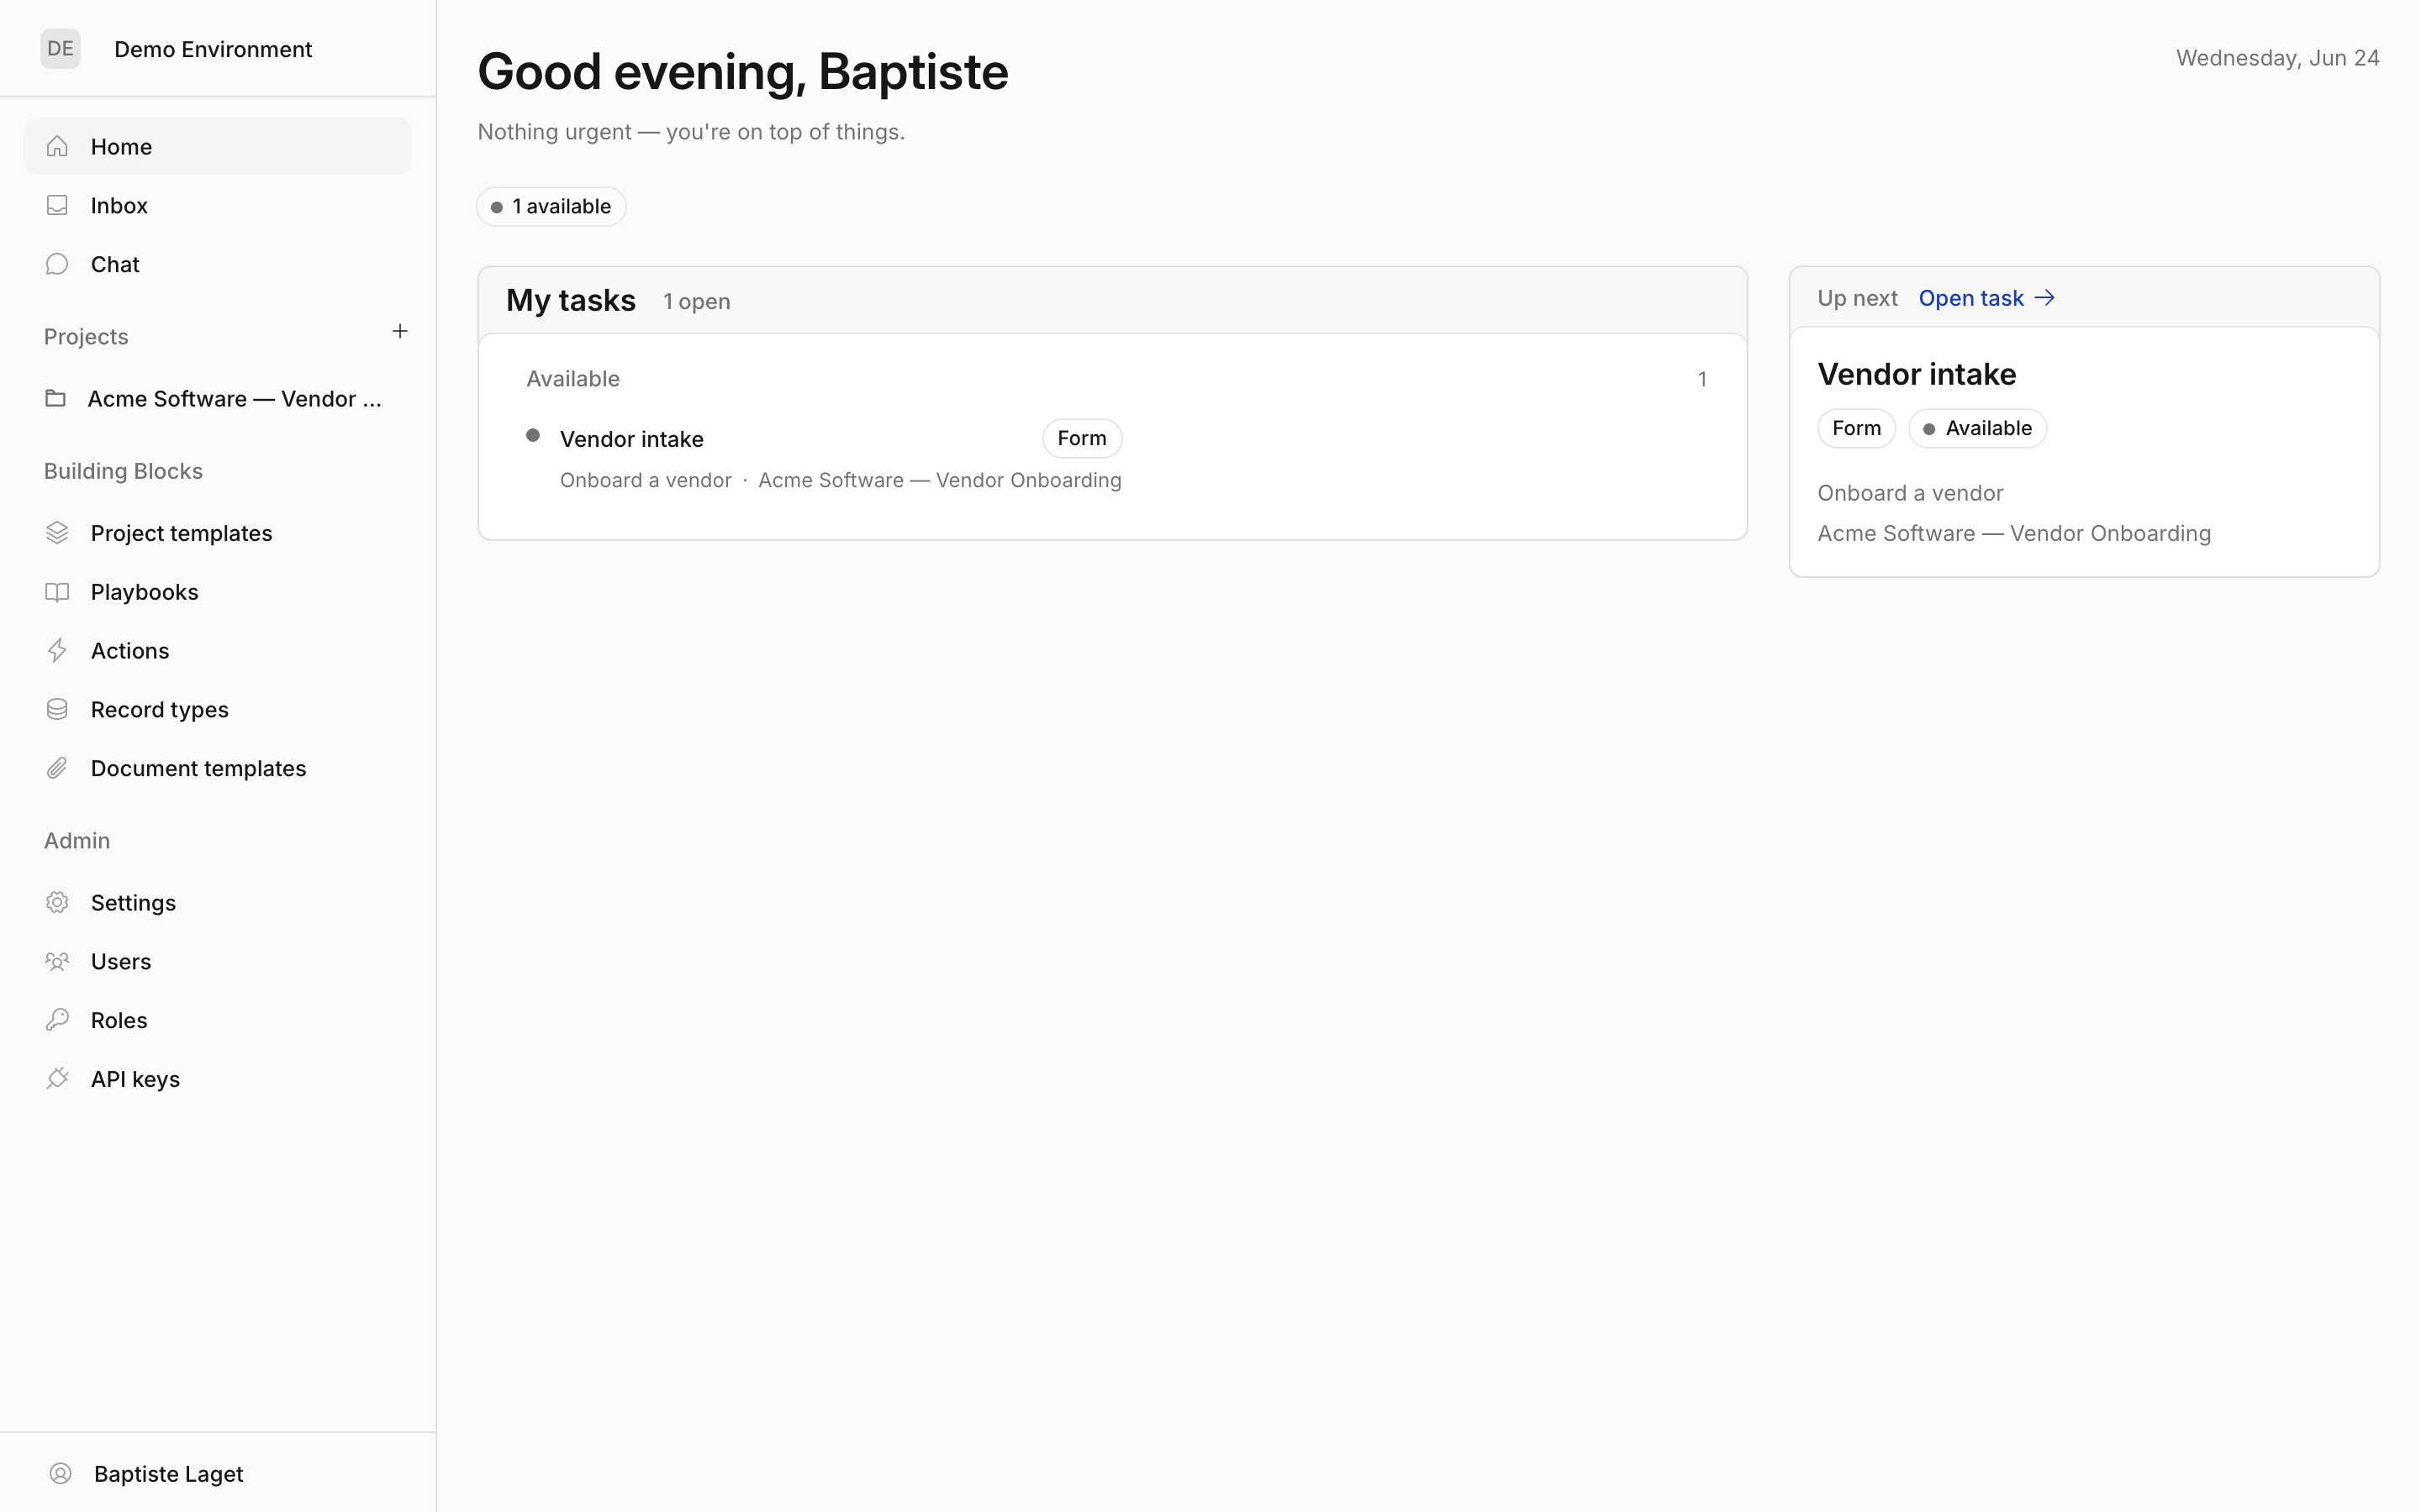Image resolution: width=2421 pixels, height=1512 pixels.
Task: Click the Vendor intake heading in Up next card
Action: 1916,374
